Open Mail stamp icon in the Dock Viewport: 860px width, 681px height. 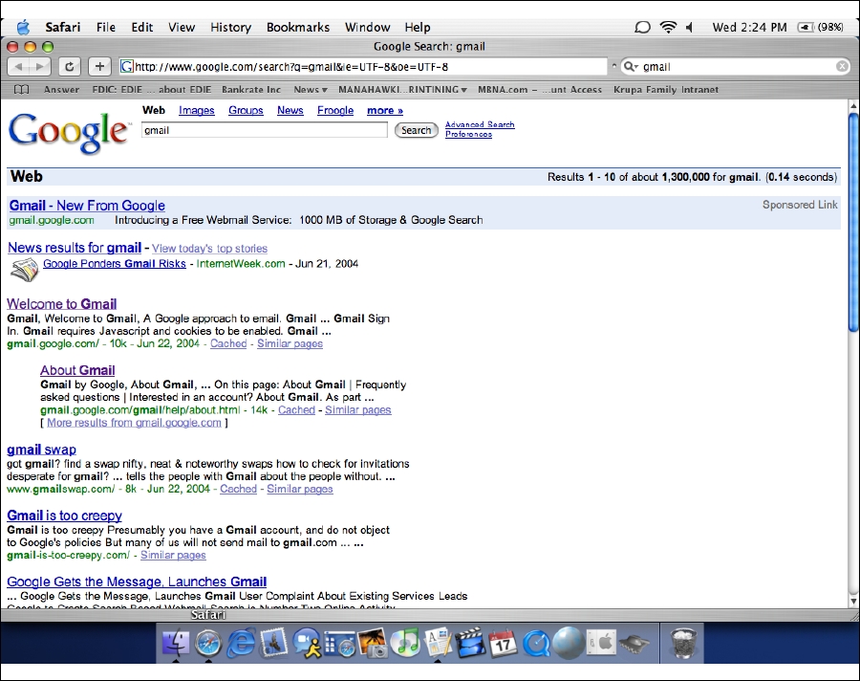[x=274, y=642]
